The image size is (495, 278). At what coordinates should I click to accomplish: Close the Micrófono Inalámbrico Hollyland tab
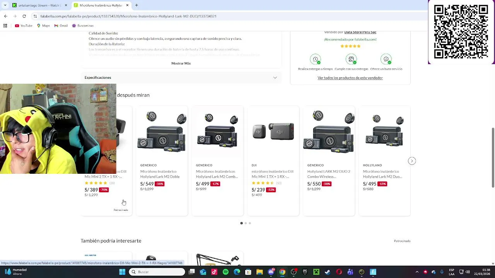coord(127,5)
